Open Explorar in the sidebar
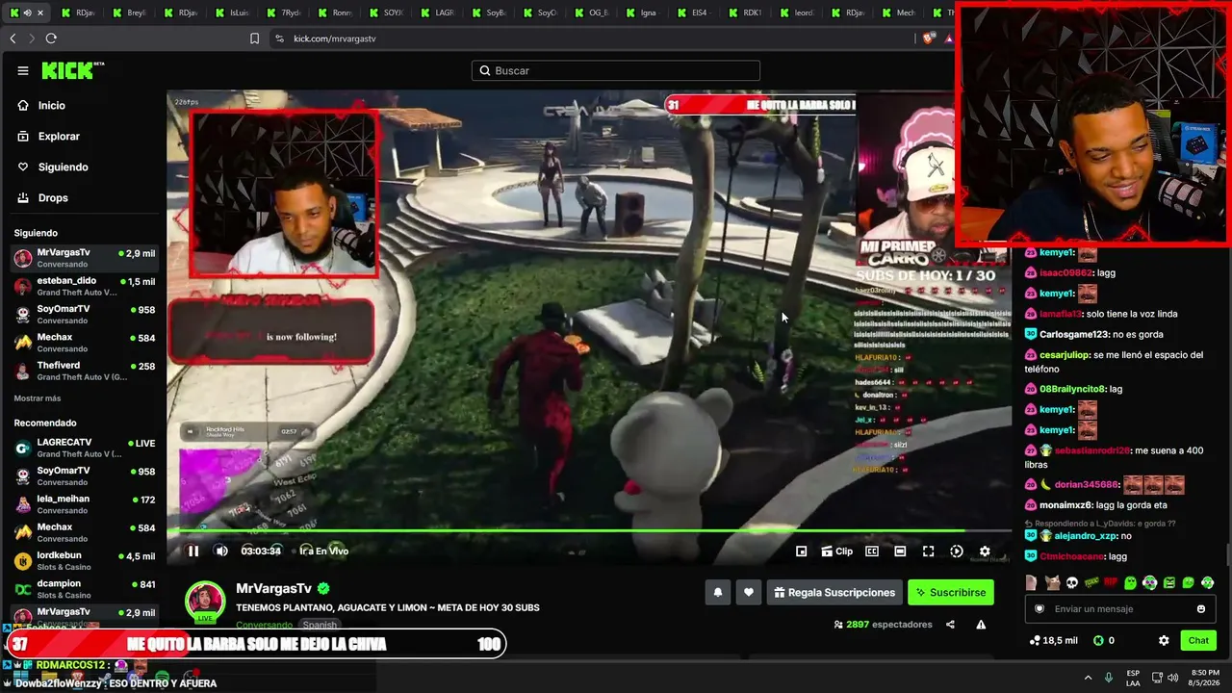This screenshot has height=693, width=1232. coord(59,137)
